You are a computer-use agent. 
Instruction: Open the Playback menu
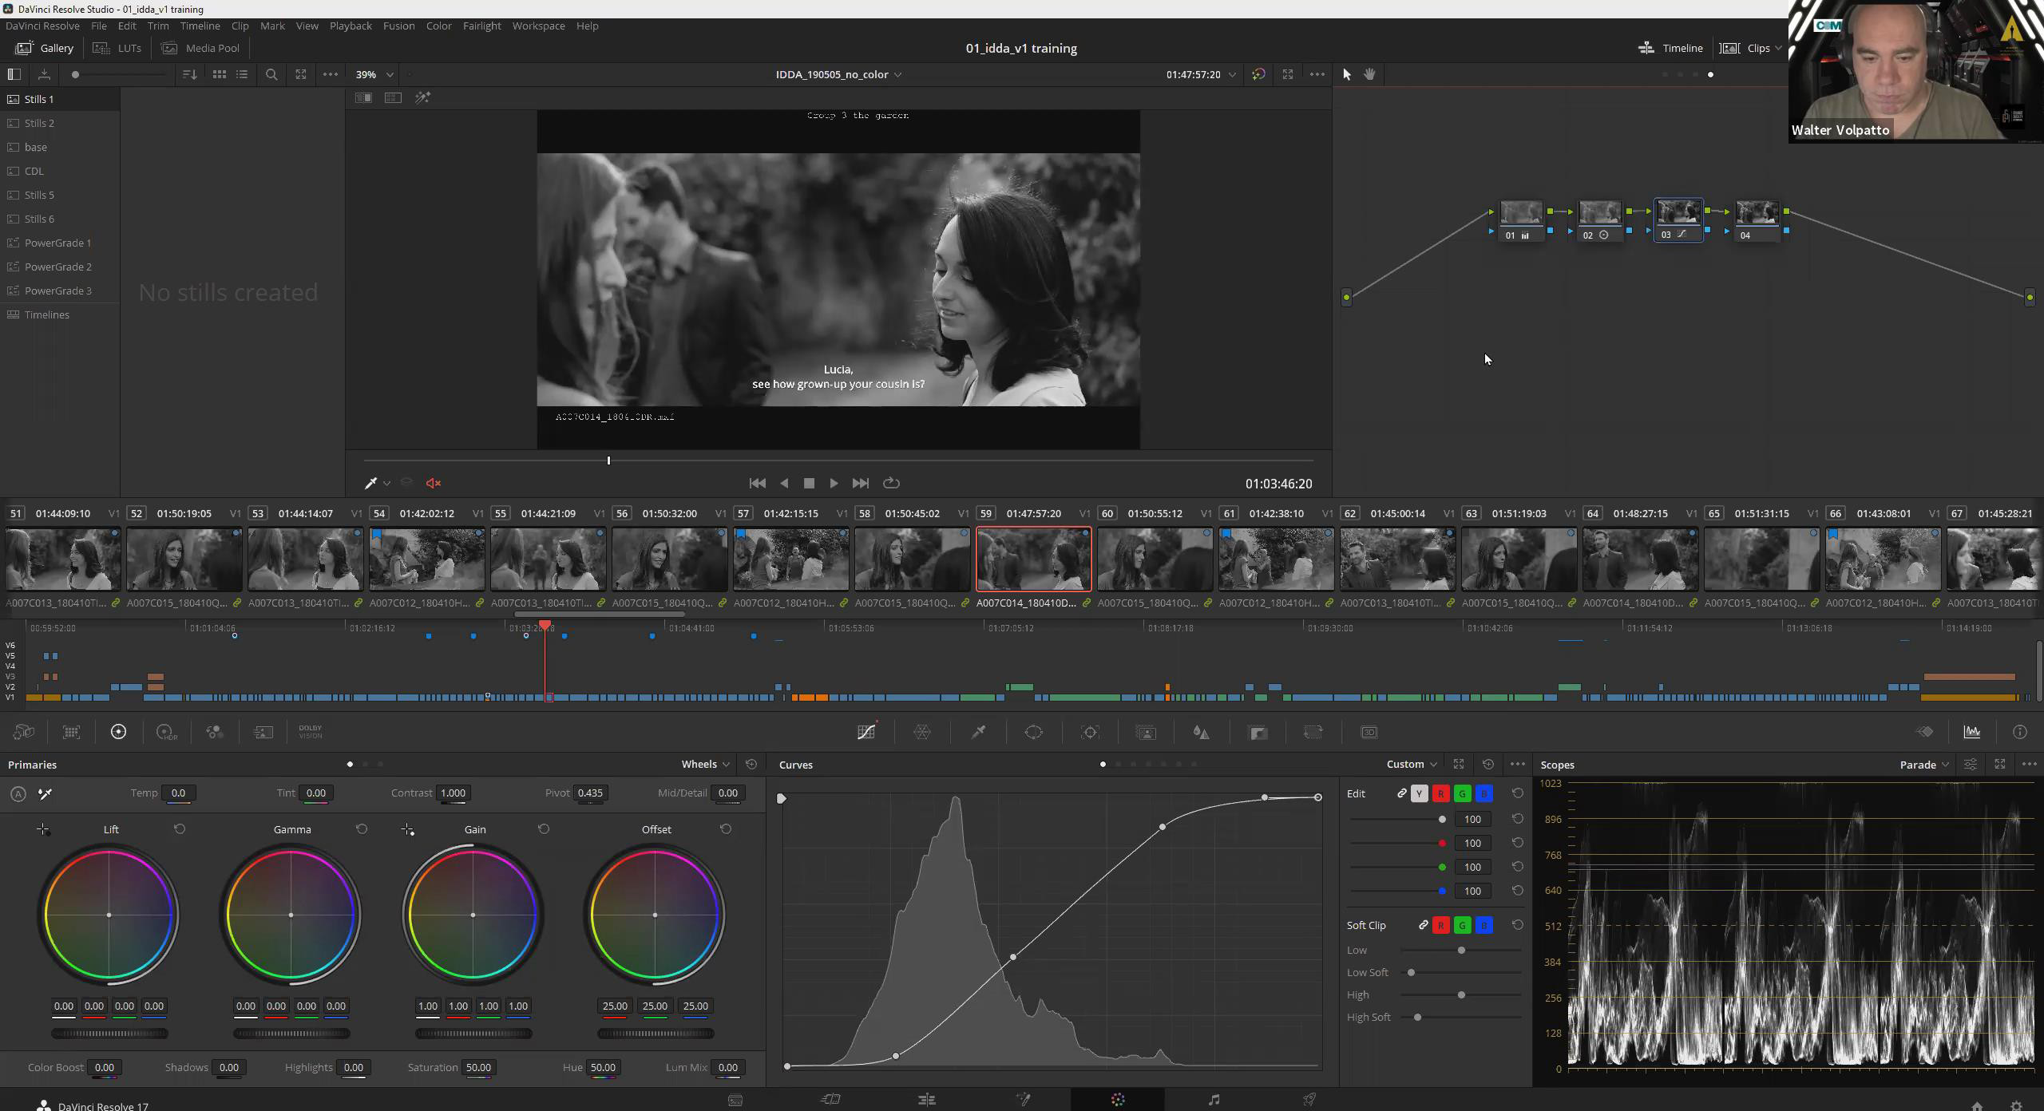[351, 26]
